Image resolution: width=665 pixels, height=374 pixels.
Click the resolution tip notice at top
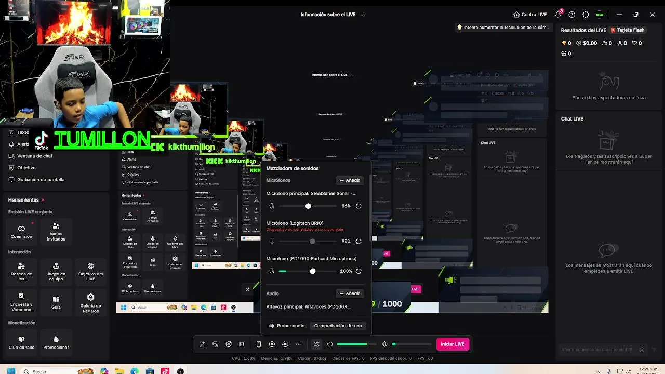[x=503, y=28]
